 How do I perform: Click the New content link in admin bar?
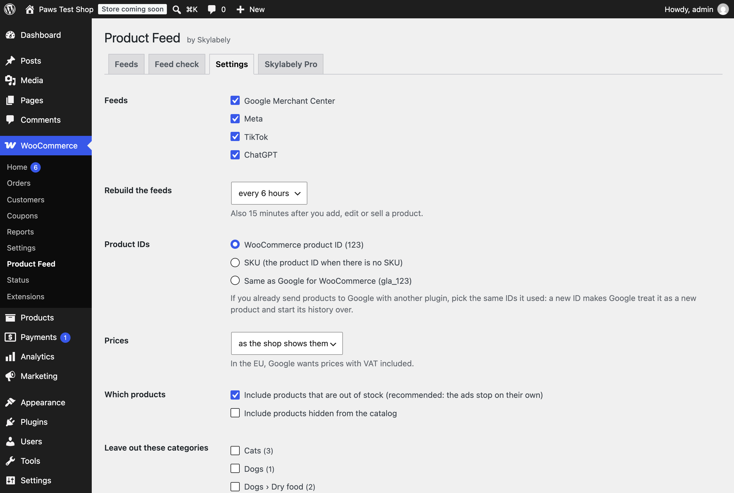257,9
